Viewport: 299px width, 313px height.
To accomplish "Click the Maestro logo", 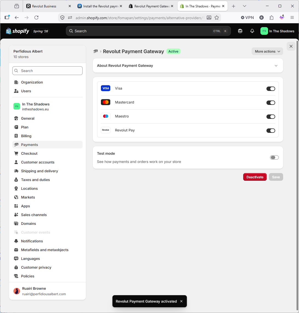I will [x=106, y=116].
